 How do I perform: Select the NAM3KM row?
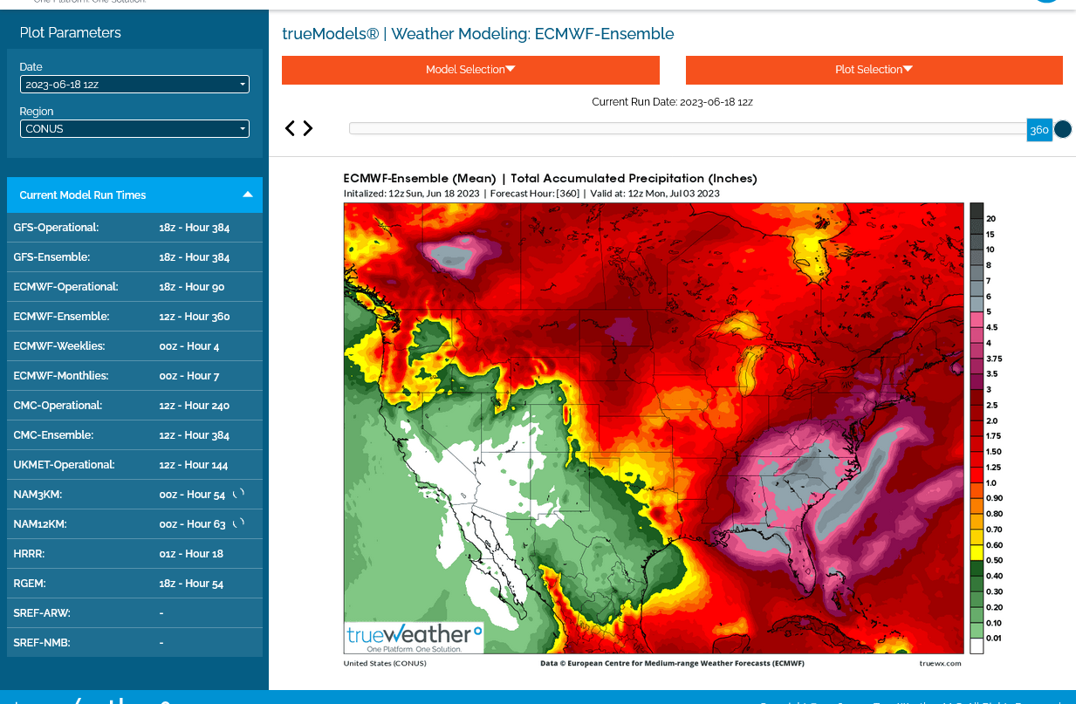coord(134,495)
